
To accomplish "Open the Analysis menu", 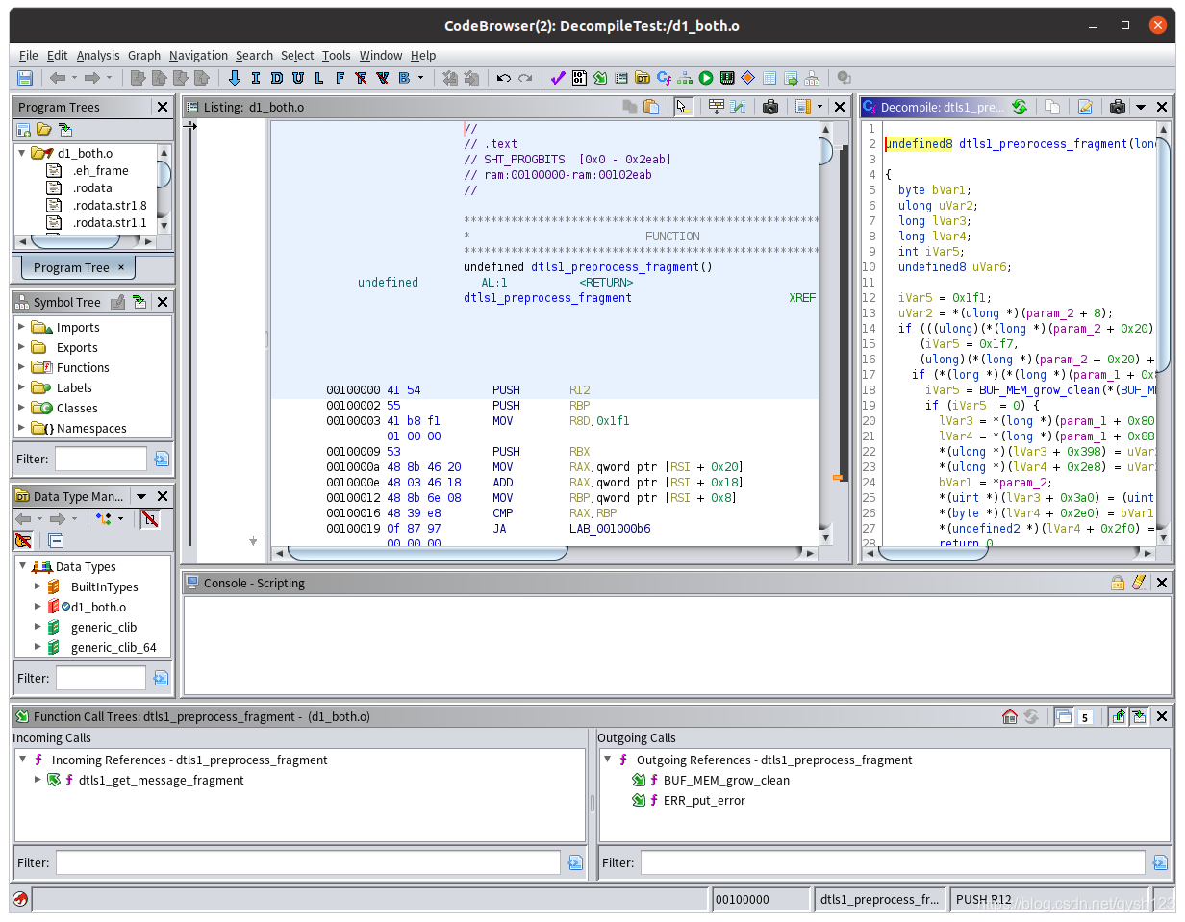I will (x=98, y=55).
